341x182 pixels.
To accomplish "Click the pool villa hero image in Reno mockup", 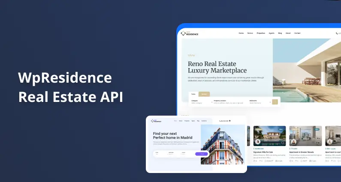I will (x=307, y=70).
